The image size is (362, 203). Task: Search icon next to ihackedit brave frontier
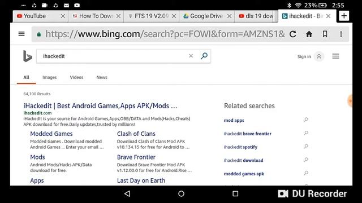coord(306,133)
